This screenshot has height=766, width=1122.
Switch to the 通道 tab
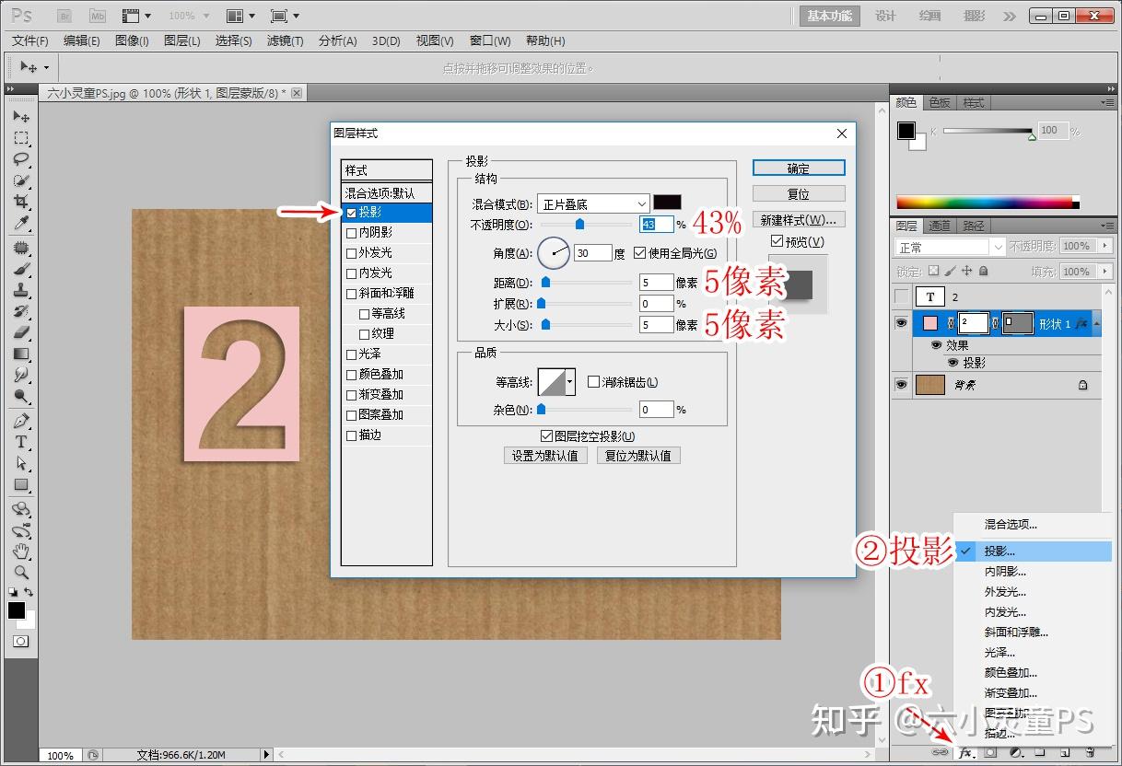click(939, 226)
